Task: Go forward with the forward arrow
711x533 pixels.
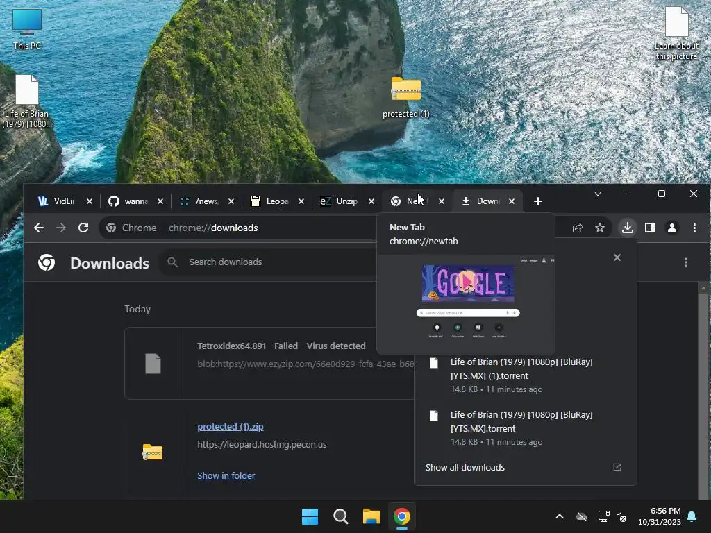Action: (x=61, y=228)
